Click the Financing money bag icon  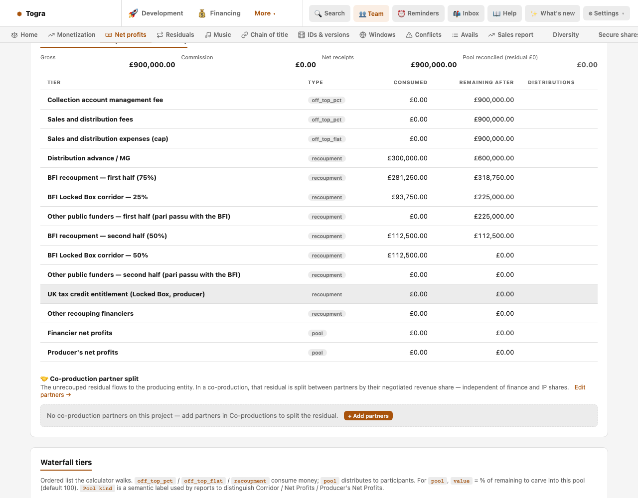point(202,13)
